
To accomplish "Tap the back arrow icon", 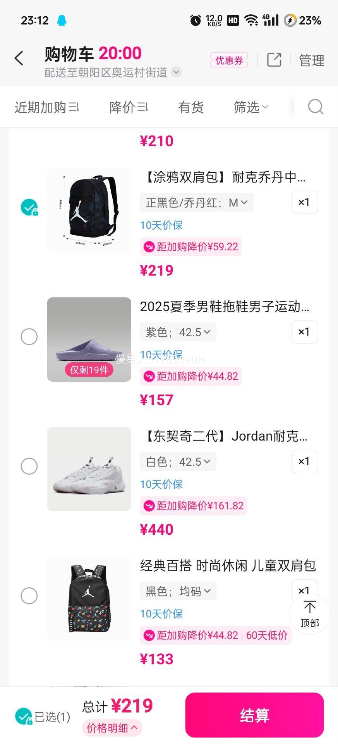I will coord(19,59).
